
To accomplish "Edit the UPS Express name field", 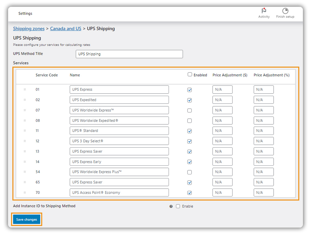I will click(119, 90).
